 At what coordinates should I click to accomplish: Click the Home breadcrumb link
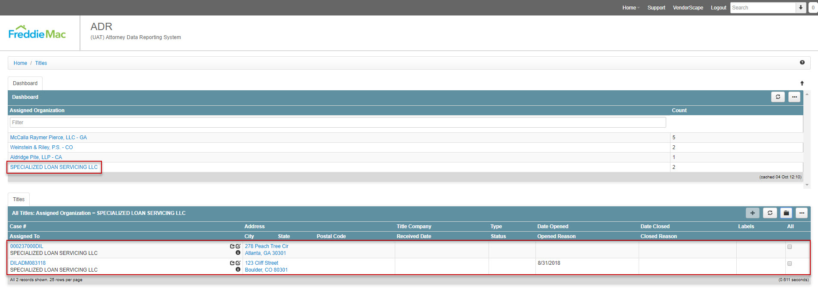point(20,63)
